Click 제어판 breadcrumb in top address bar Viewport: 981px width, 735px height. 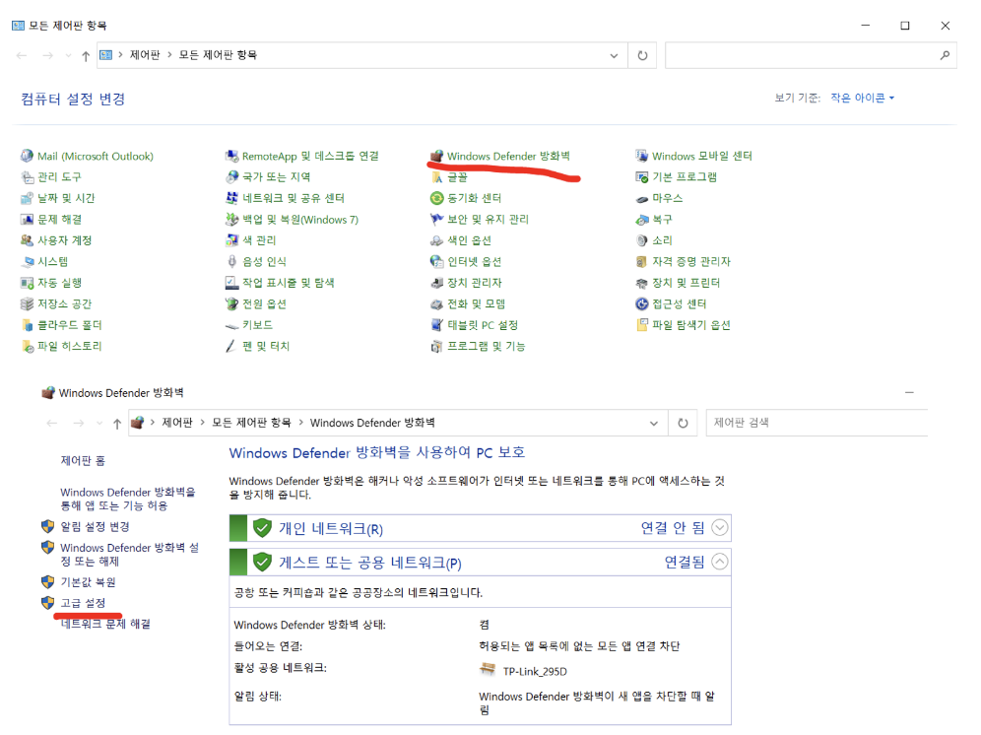coord(145,55)
